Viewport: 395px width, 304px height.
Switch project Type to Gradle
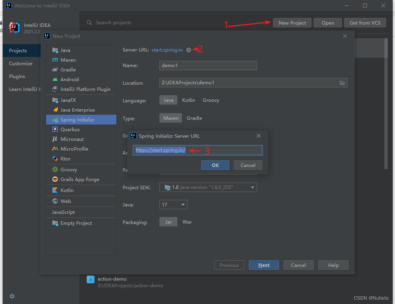tap(194, 118)
